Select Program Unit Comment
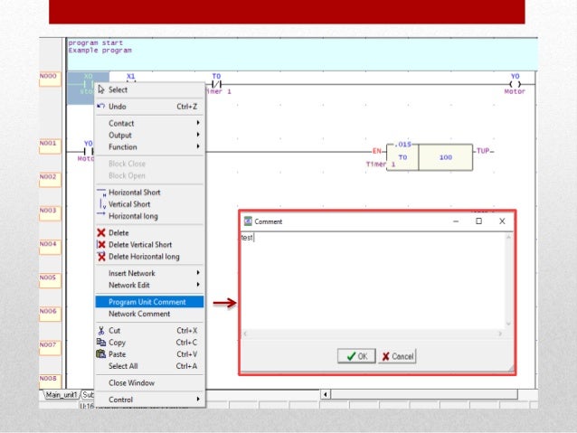 pyautogui.click(x=149, y=302)
